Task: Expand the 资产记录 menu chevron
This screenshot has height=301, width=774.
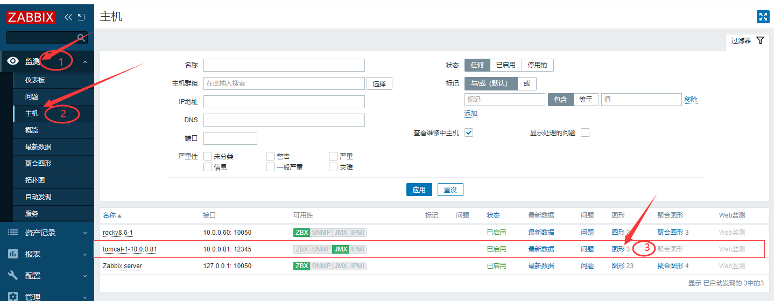Action: pyautogui.click(x=85, y=233)
